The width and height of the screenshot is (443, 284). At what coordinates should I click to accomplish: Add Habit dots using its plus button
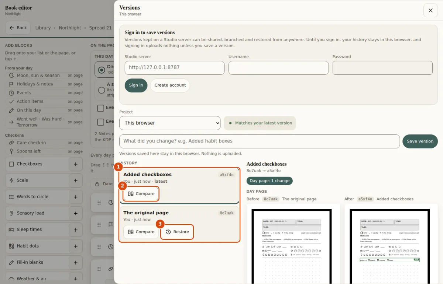pos(76,246)
